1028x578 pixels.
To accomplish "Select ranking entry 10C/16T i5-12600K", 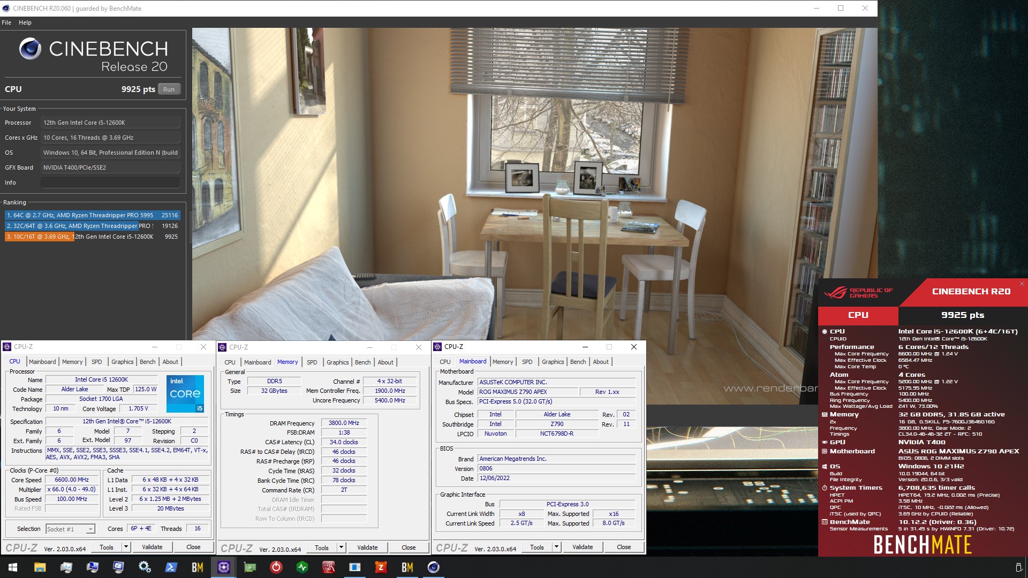I will click(92, 237).
